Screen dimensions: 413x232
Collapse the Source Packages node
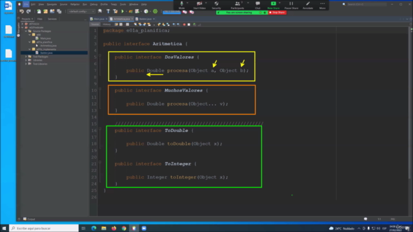point(26,31)
